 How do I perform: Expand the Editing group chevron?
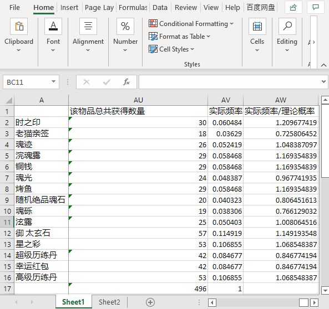(x=287, y=50)
